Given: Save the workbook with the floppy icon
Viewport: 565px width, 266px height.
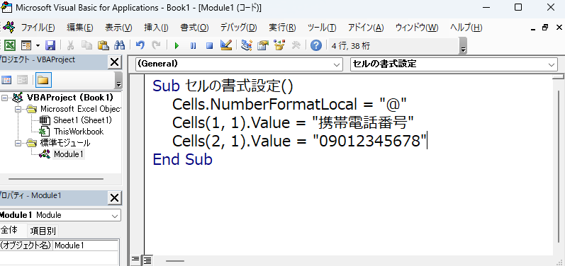Looking at the screenshot, I should coord(50,45).
